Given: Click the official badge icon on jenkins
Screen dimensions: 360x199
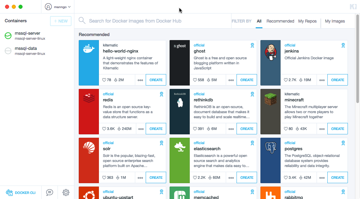Looking at the screenshot, I should 343,45.
